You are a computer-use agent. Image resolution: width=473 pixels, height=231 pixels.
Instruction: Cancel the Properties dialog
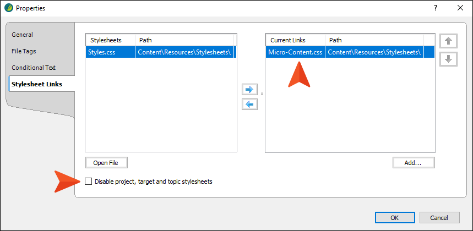pyautogui.click(x=439, y=217)
